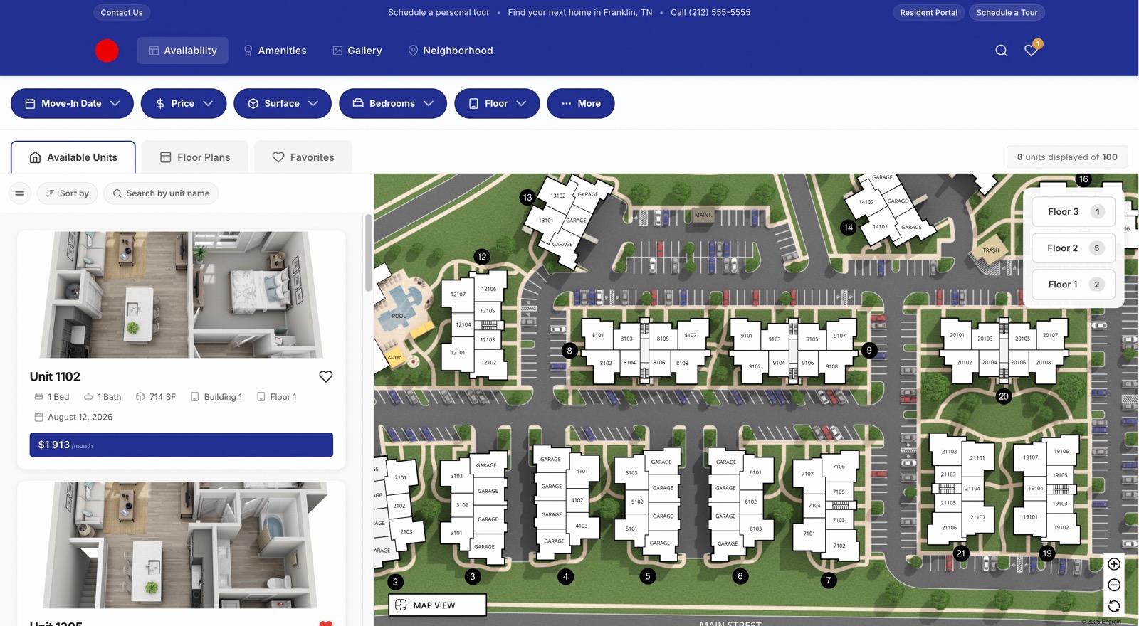The height and width of the screenshot is (626, 1139).
Task: Click 'Call (212) 555-5555' text
Action: (710, 12)
